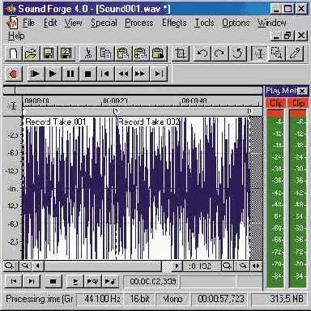This screenshot has height=311, width=311.
Task: Click the Cut scissors icon
Action: pyautogui.click(x=87, y=53)
